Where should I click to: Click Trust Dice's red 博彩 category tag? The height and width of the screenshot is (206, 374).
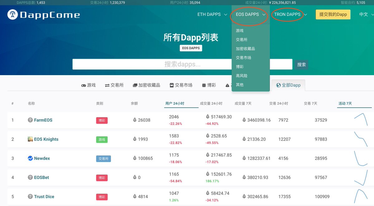102,197
